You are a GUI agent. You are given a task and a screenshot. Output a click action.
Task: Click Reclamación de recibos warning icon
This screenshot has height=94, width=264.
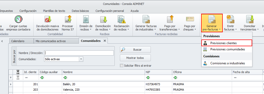click(x=122, y=19)
